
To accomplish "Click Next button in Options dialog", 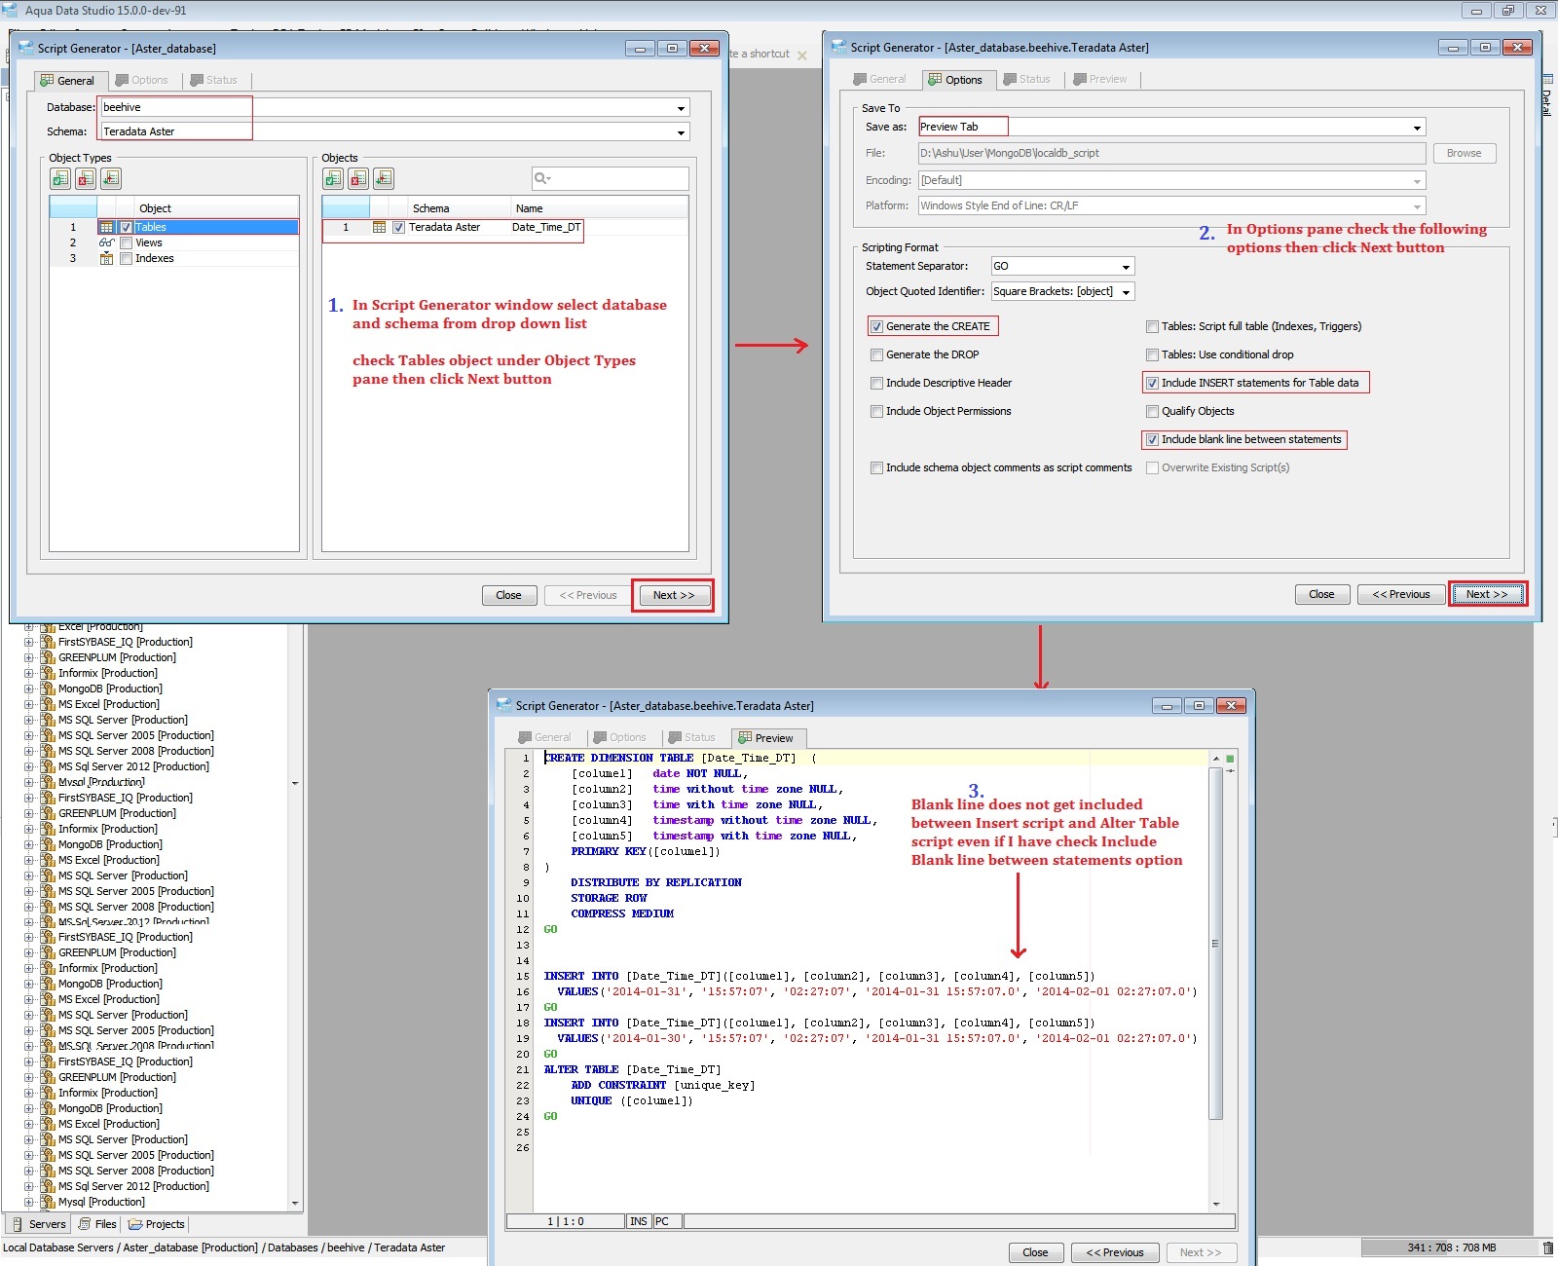I will pos(1487,594).
